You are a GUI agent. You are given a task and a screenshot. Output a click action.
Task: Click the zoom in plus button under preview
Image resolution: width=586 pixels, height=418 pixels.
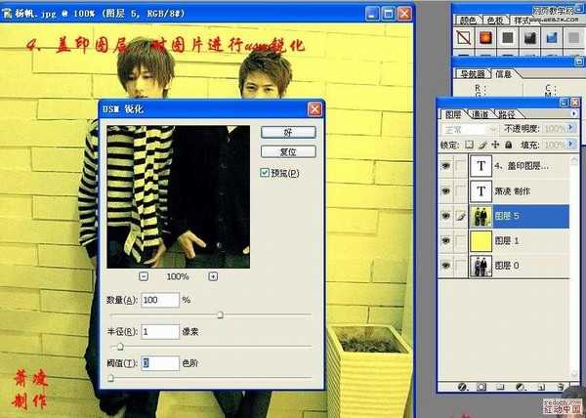(x=213, y=276)
